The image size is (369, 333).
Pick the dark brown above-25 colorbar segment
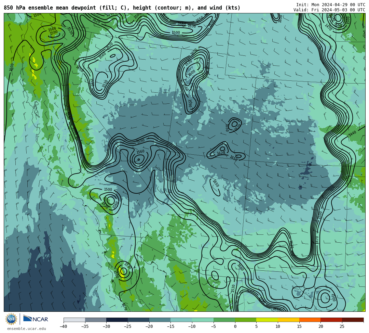tap(353, 320)
